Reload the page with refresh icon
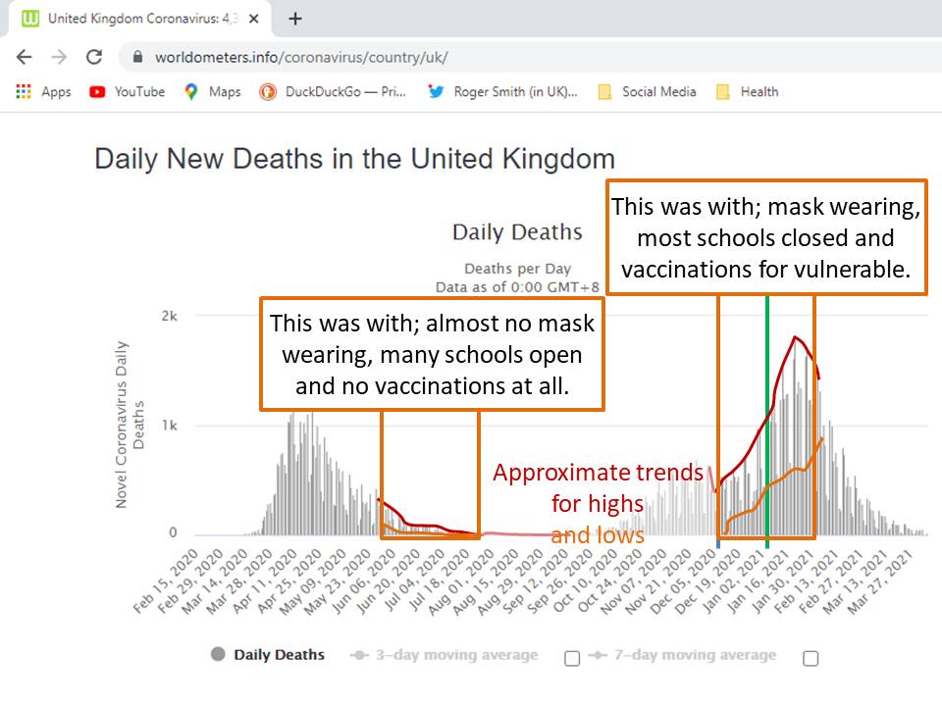 point(94,57)
